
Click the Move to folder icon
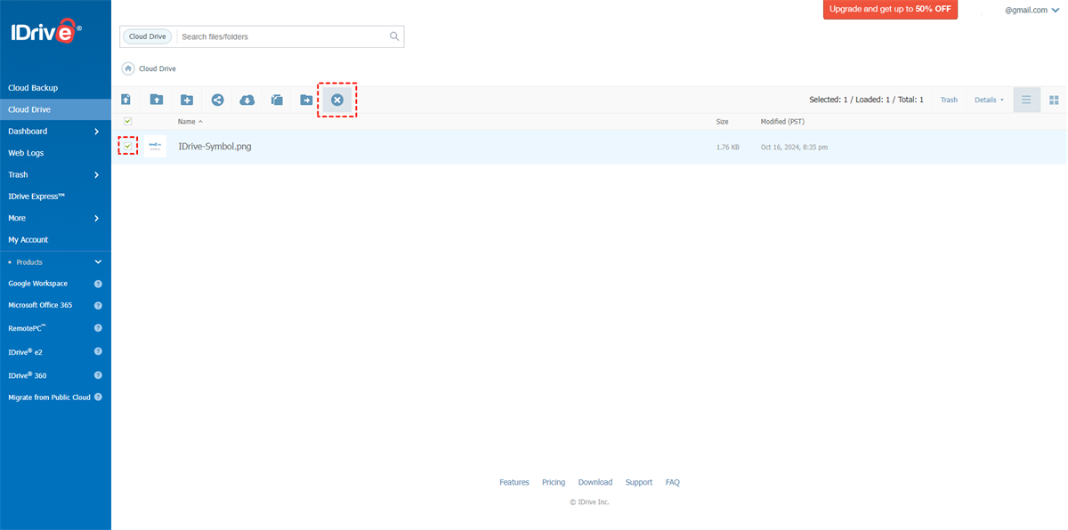306,100
